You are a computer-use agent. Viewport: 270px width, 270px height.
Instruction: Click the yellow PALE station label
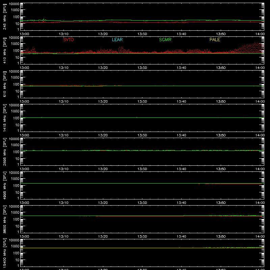[x=215, y=39]
